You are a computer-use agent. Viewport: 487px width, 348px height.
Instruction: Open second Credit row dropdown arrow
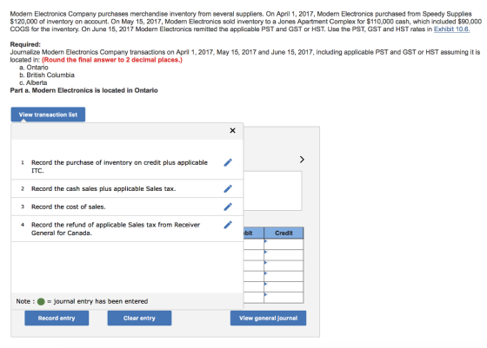tap(266, 252)
